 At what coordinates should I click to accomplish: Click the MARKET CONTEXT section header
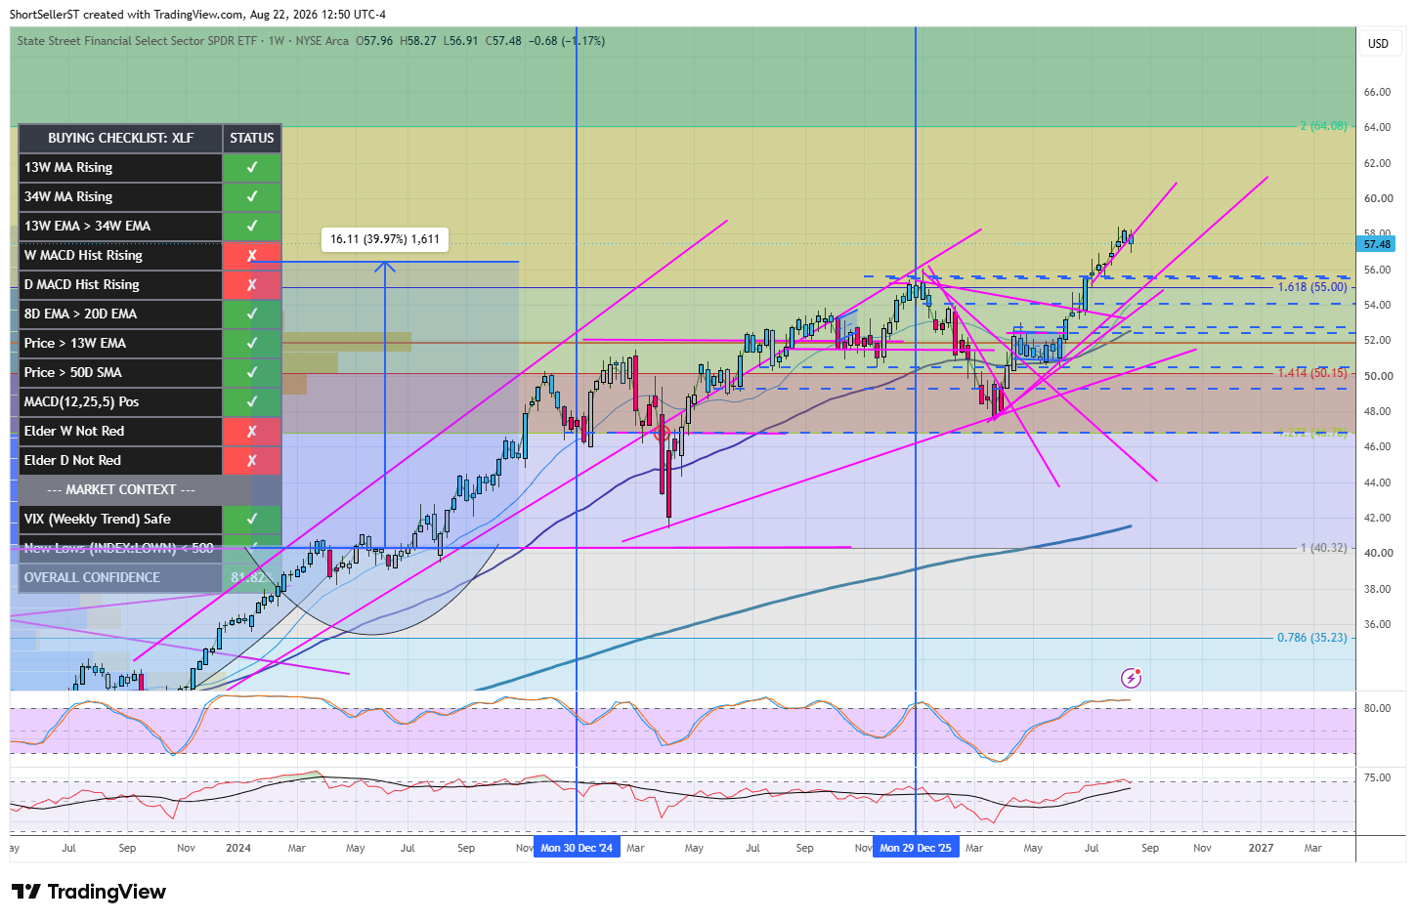[x=121, y=489]
